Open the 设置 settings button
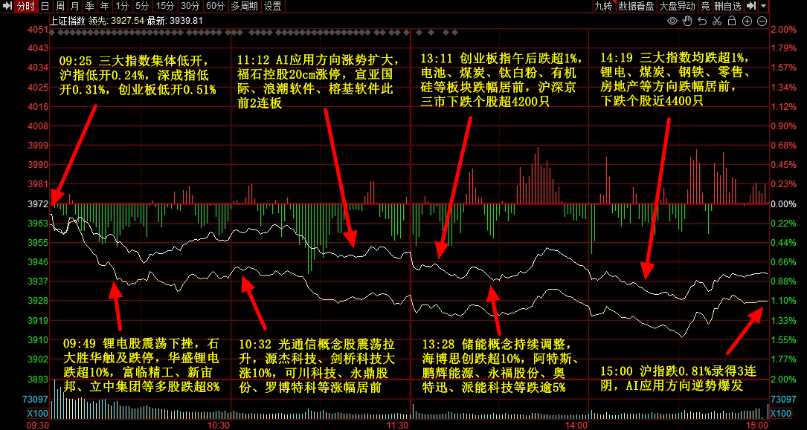Viewport: 807px width, 430px height. coord(273,6)
